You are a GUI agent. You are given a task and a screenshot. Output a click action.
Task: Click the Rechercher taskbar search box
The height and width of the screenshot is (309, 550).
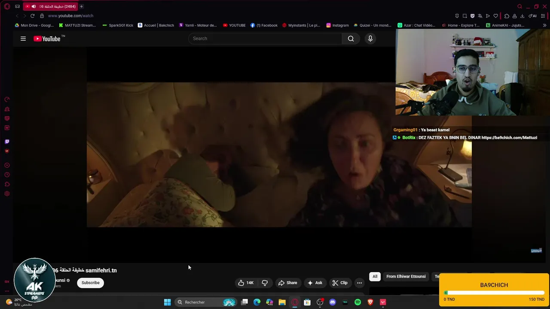click(206, 302)
